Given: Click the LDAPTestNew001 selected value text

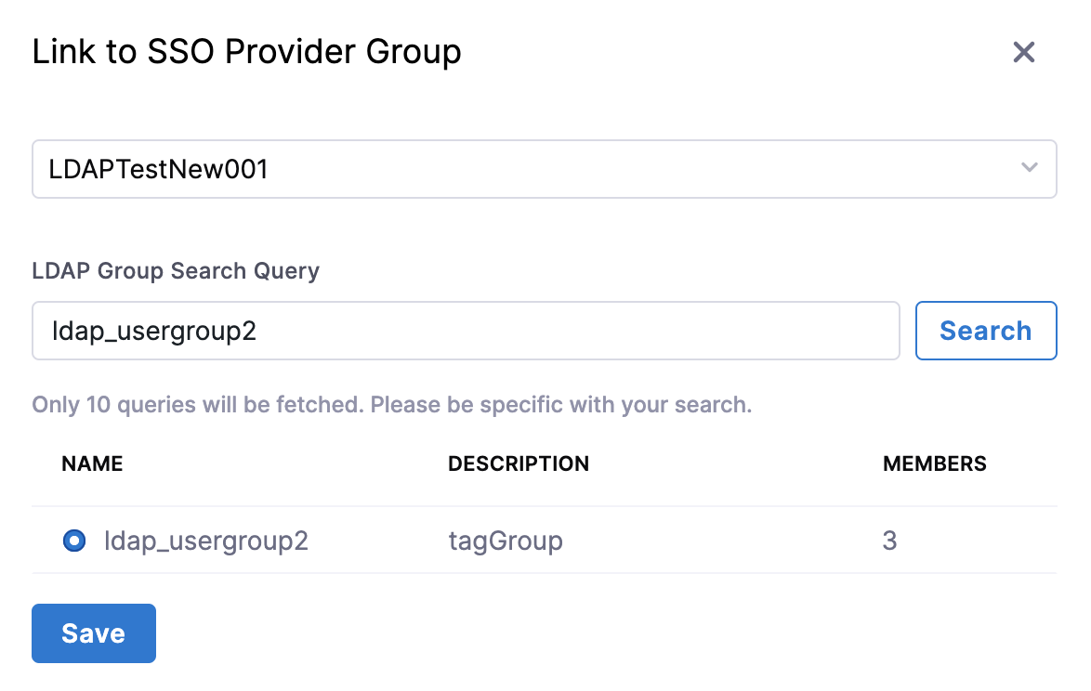Looking at the screenshot, I should click(x=159, y=169).
